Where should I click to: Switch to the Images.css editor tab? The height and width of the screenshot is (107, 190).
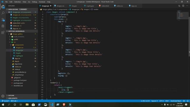[x=60, y=6]
